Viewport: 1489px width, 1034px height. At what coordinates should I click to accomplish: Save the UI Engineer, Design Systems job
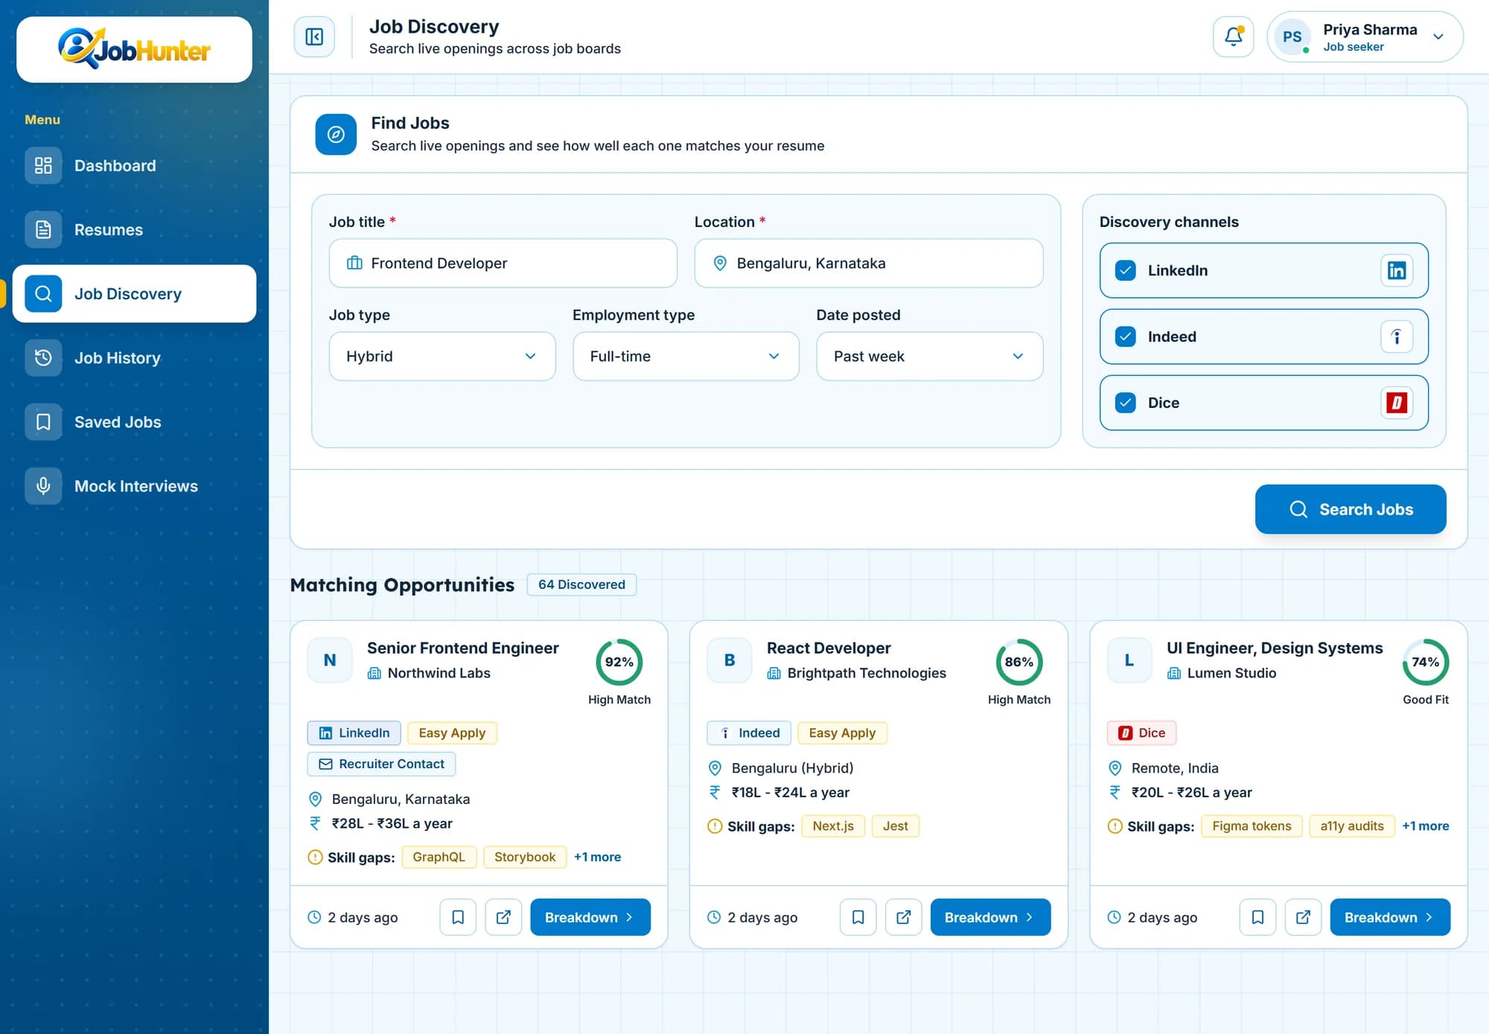pos(1257,917)
